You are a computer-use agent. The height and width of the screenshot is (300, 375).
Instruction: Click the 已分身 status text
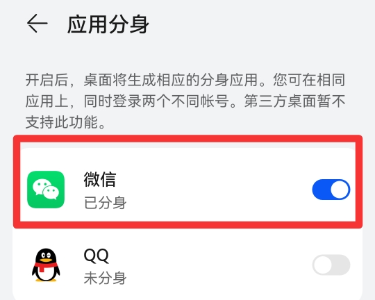coord(105,203)
